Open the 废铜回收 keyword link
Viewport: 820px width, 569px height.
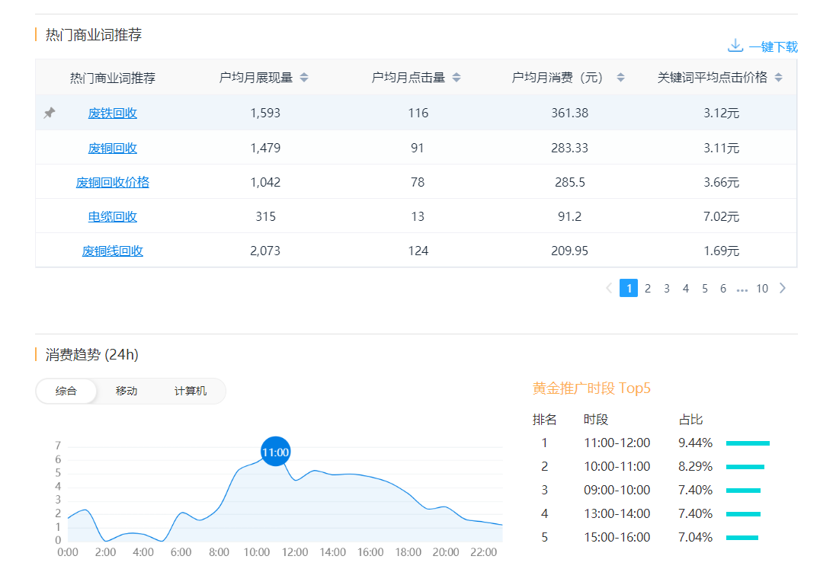point(113,148)
